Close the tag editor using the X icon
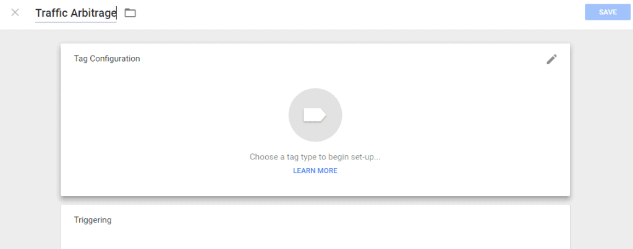This screenshot has width=633, height=249. click(x=15, y=12)
